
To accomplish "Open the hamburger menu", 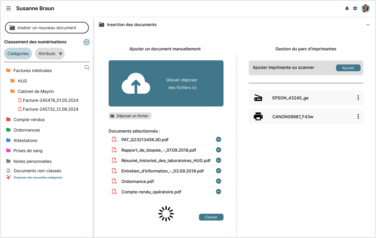I will click(x=9, y=8).
